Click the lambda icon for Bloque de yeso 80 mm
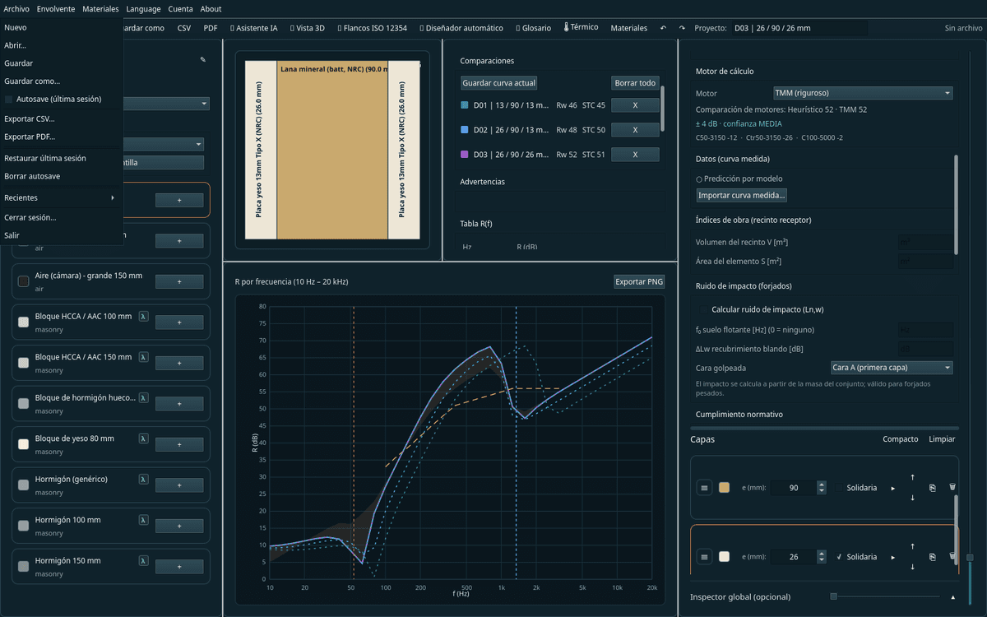987x617 pixels. (143, 438)
